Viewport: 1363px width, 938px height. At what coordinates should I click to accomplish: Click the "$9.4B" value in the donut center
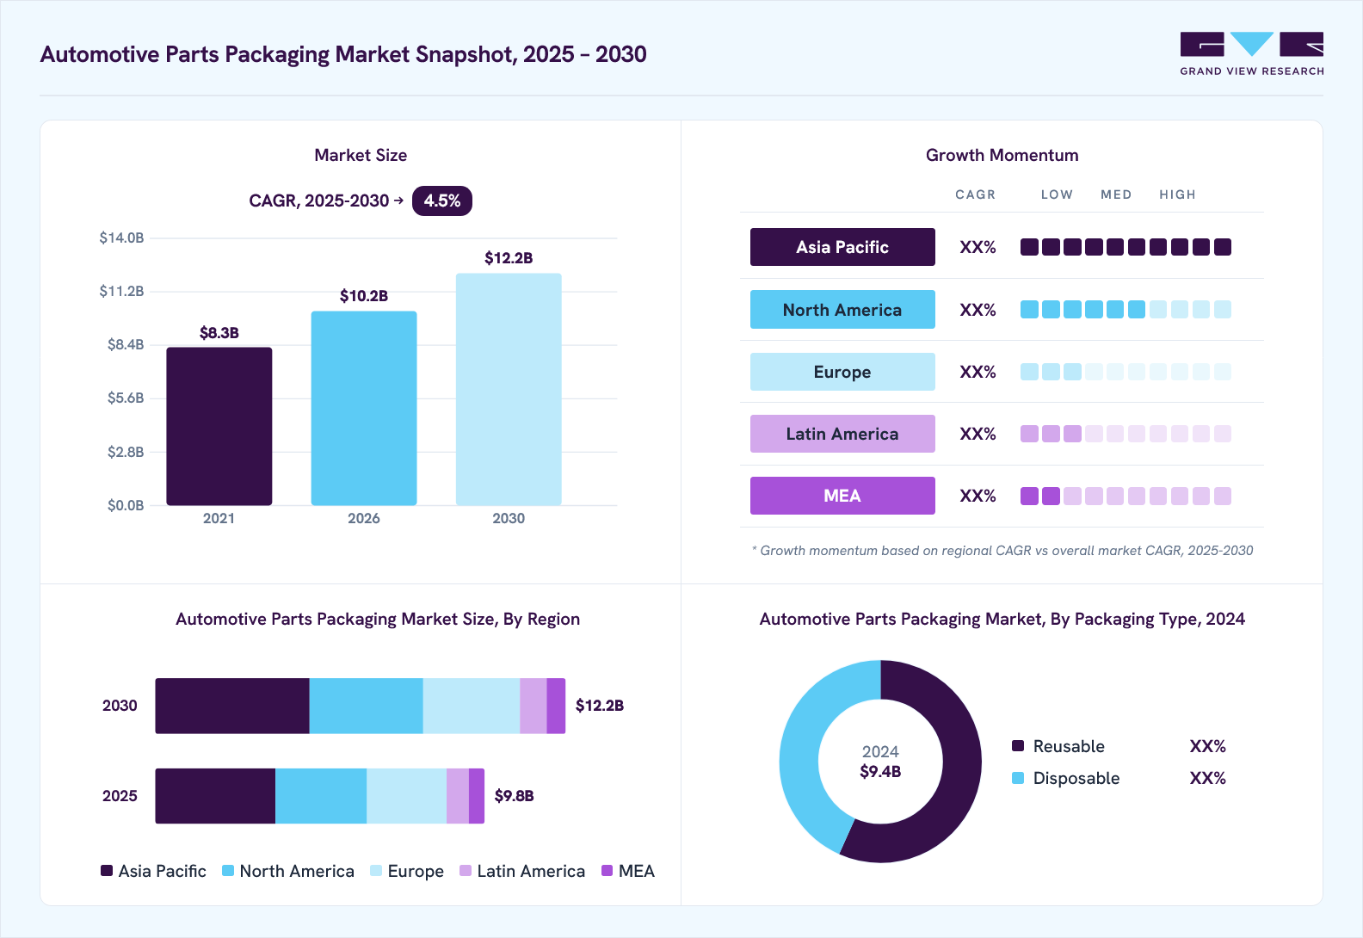pos(880,772)
